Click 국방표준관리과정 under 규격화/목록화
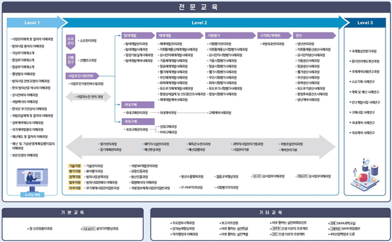The width and height of the screenshot is (392, 242). [x=272, y=44]
